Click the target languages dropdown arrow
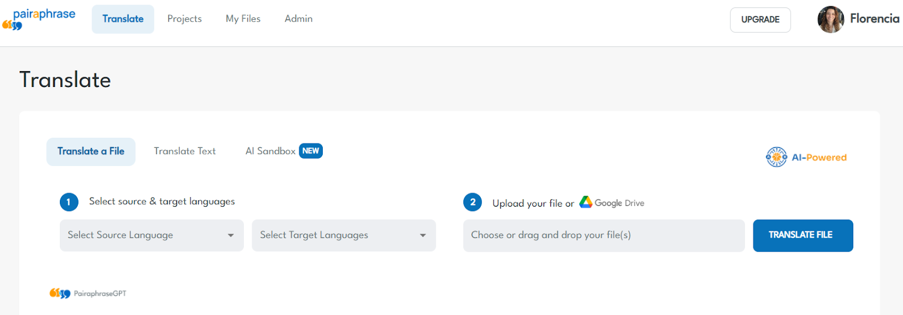The width and height of the screenshot is (903, 315). click(423, 235)
